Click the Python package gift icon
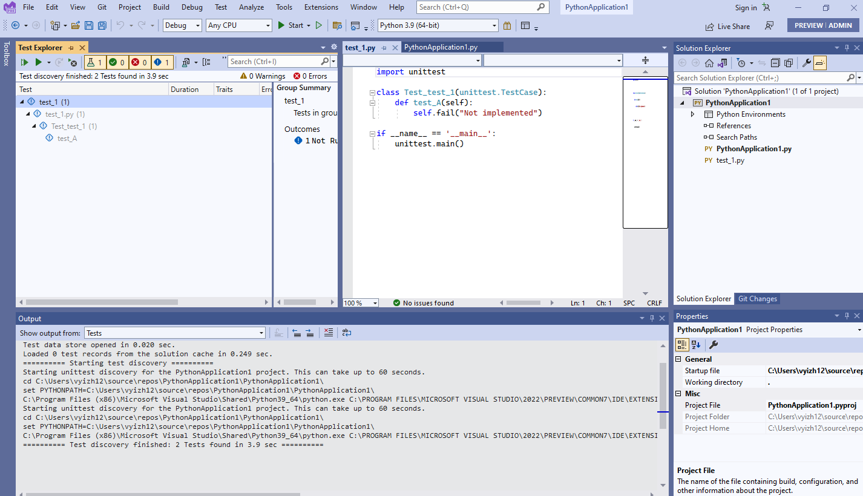Viewport: 863px width, 496px height. pos(507,25)
